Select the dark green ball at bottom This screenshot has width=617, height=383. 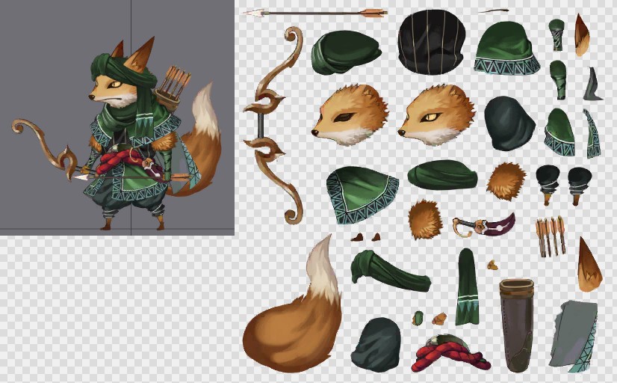click(x=376, y=344)
